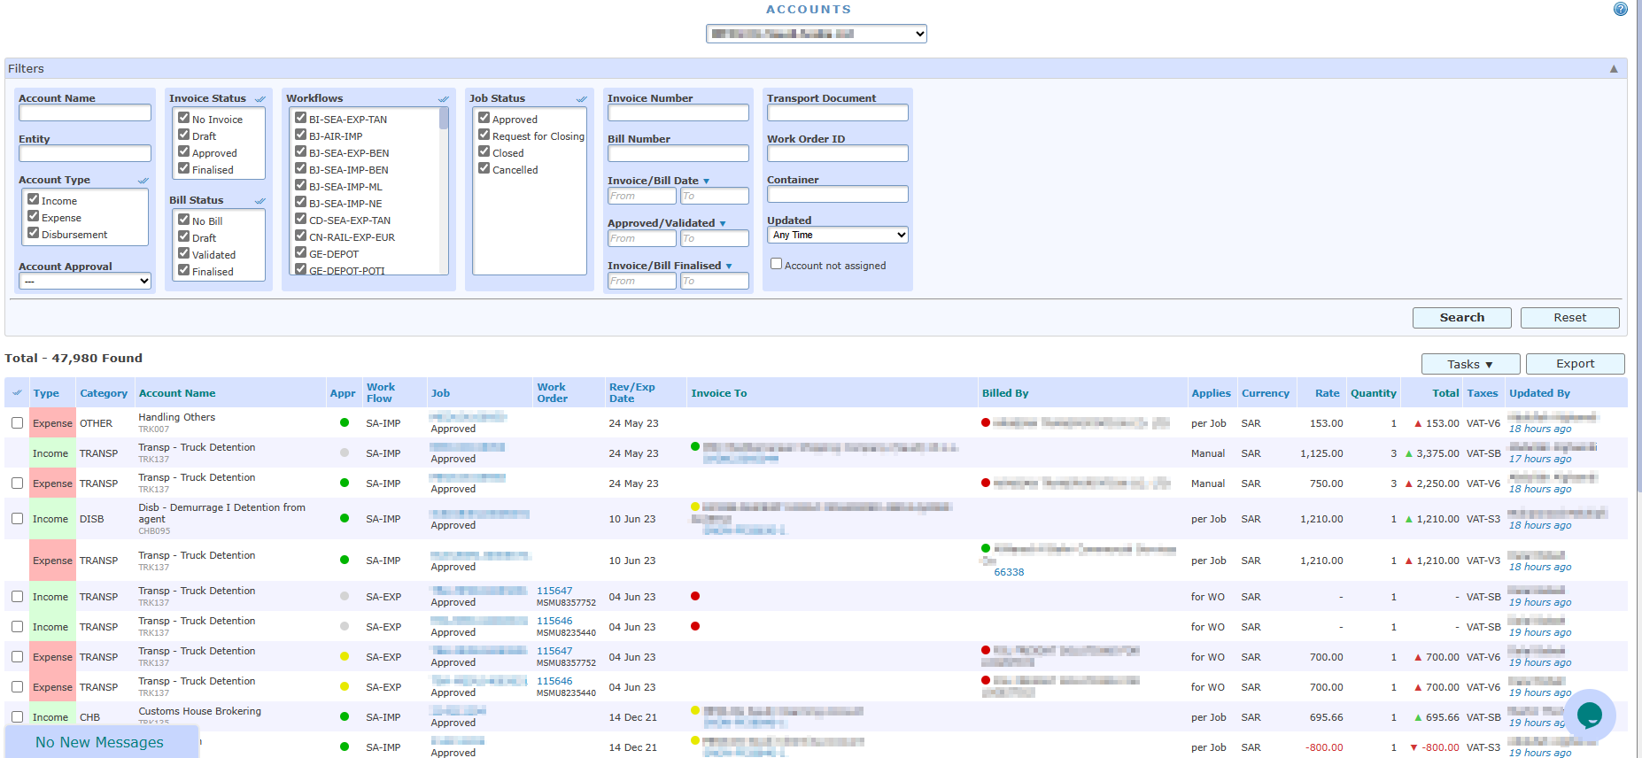Toggle the Request for Closing job status
This screenshot has height=758, width=1642.
(484, 135)
